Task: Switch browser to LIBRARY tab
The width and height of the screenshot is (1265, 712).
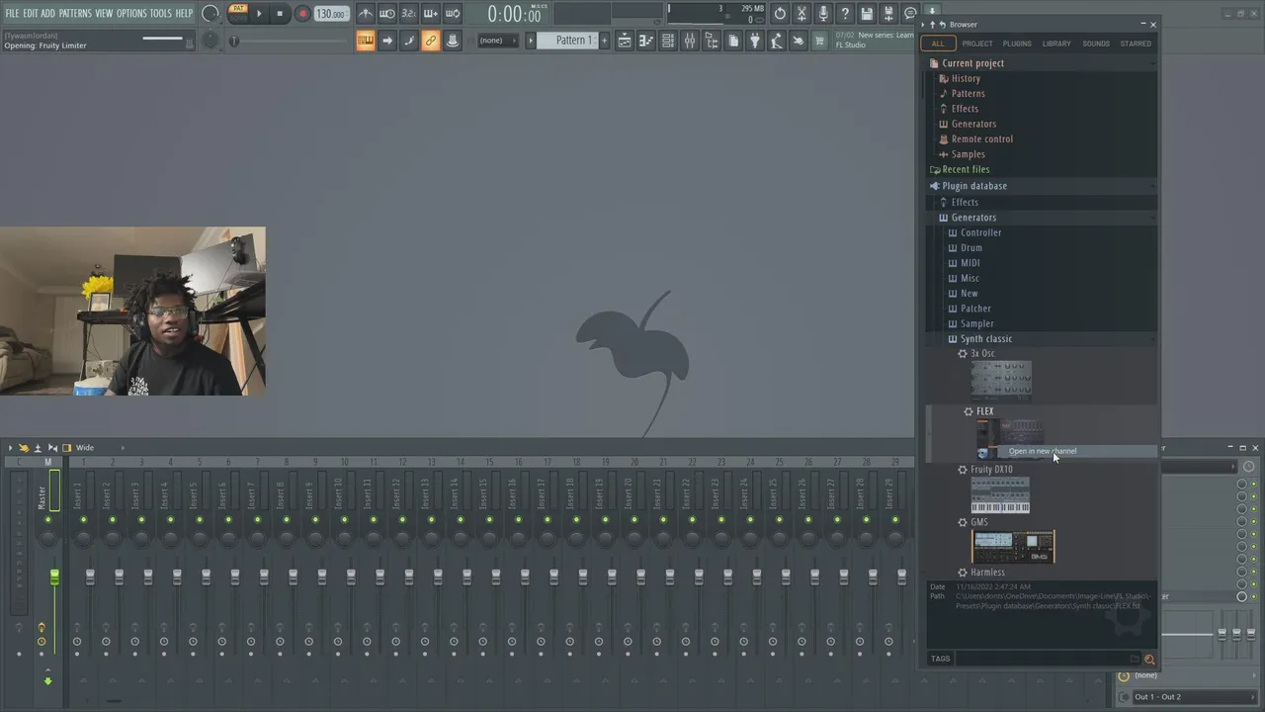Action: [1056, 44]
